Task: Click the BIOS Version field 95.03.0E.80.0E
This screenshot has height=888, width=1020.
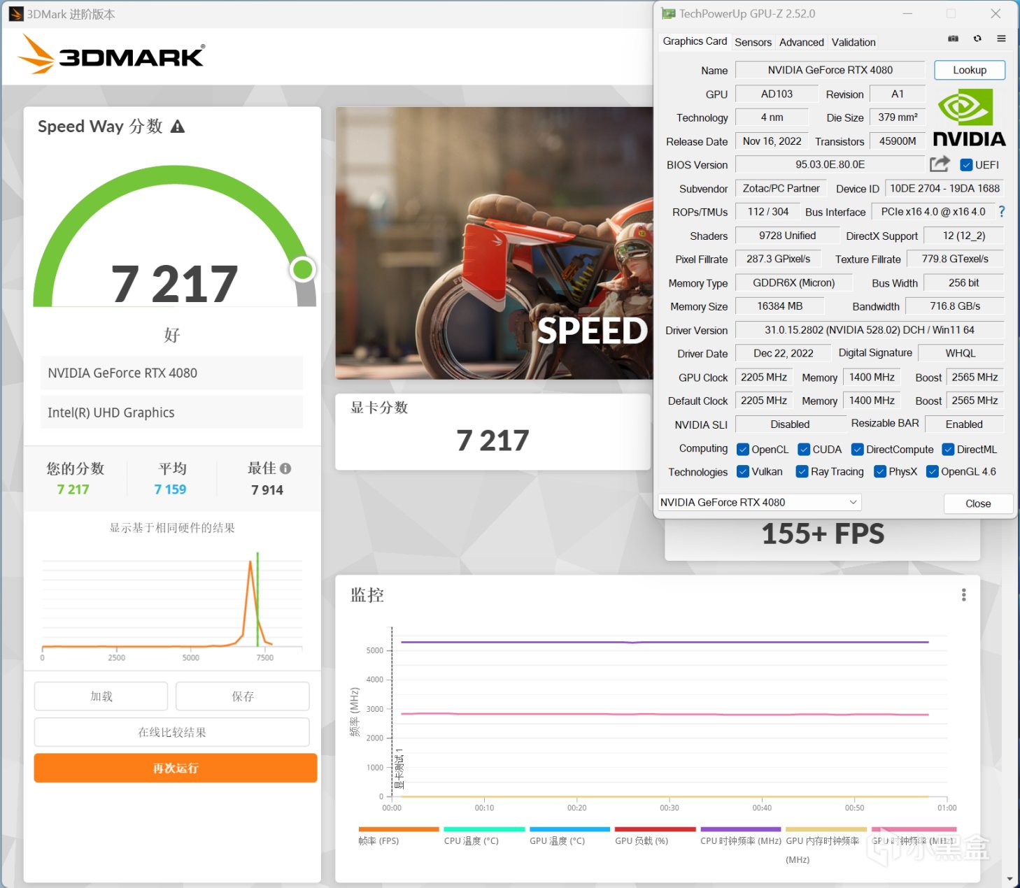Action: tap(830, 165)
